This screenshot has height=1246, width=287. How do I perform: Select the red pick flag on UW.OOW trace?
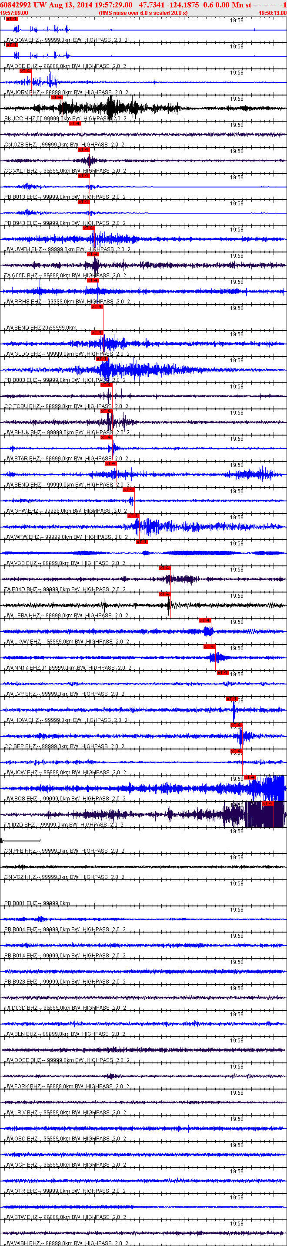12,18
